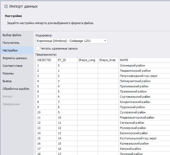Click the Медвежьегорский район row name

(x=137, y=117)
